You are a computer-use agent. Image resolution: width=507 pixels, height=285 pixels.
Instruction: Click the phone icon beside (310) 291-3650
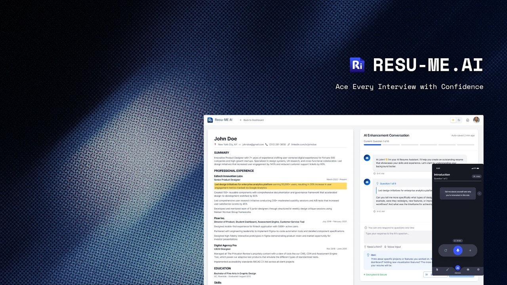(x=267, y=144)
